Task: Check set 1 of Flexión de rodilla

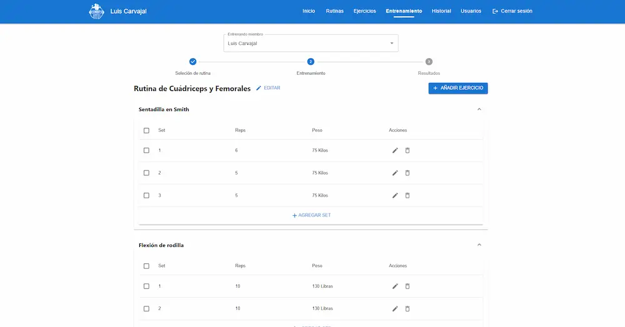Action: tap(146, 286)
